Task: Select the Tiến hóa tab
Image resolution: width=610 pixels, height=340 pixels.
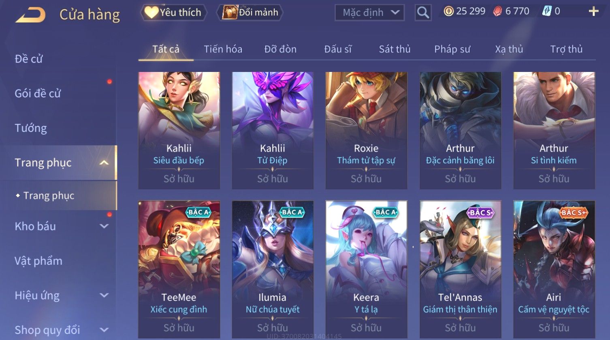Action: pyautogui.click(x=223, y=49)
